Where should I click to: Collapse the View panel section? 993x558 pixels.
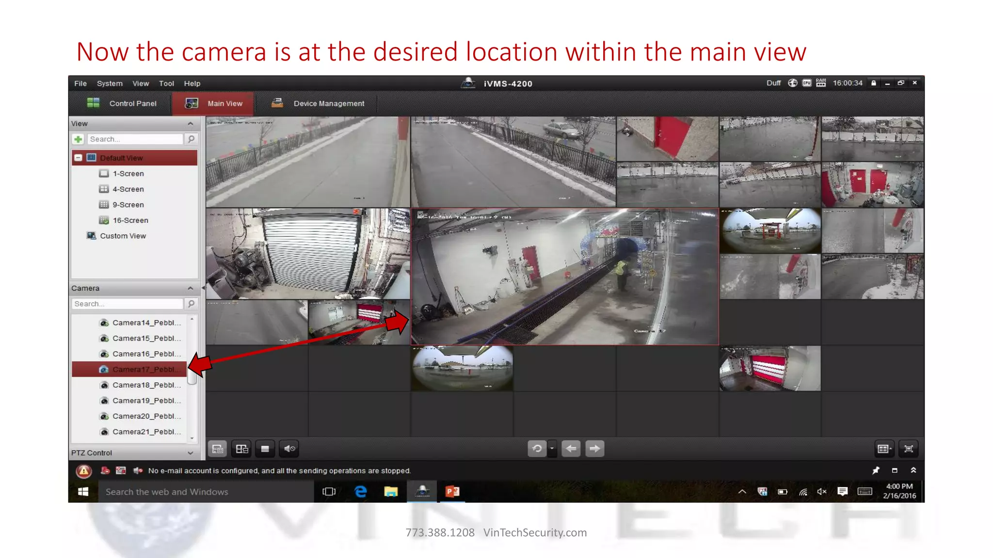pos(190,124)
